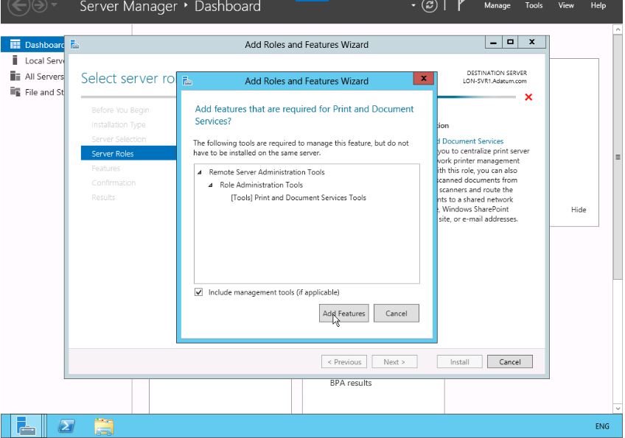Image resolution: width=625 pixels, height=438 pixels.
Task: Open the dropdown arrow beside Refresh icon
Action: [x=413, y=6]
